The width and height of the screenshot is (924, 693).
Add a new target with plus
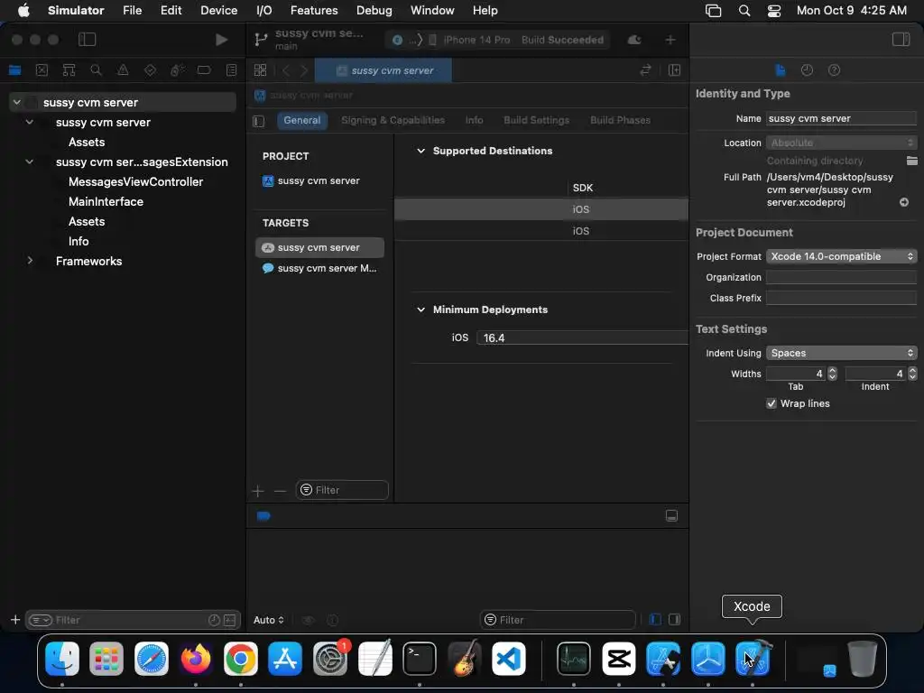click(258, 490)
